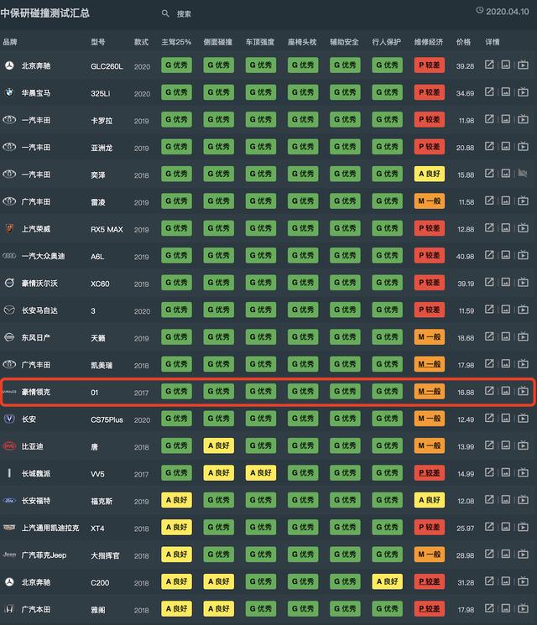Play the crash video for 325Li
Screen dimensions: 537x625
tap(523, 92)
